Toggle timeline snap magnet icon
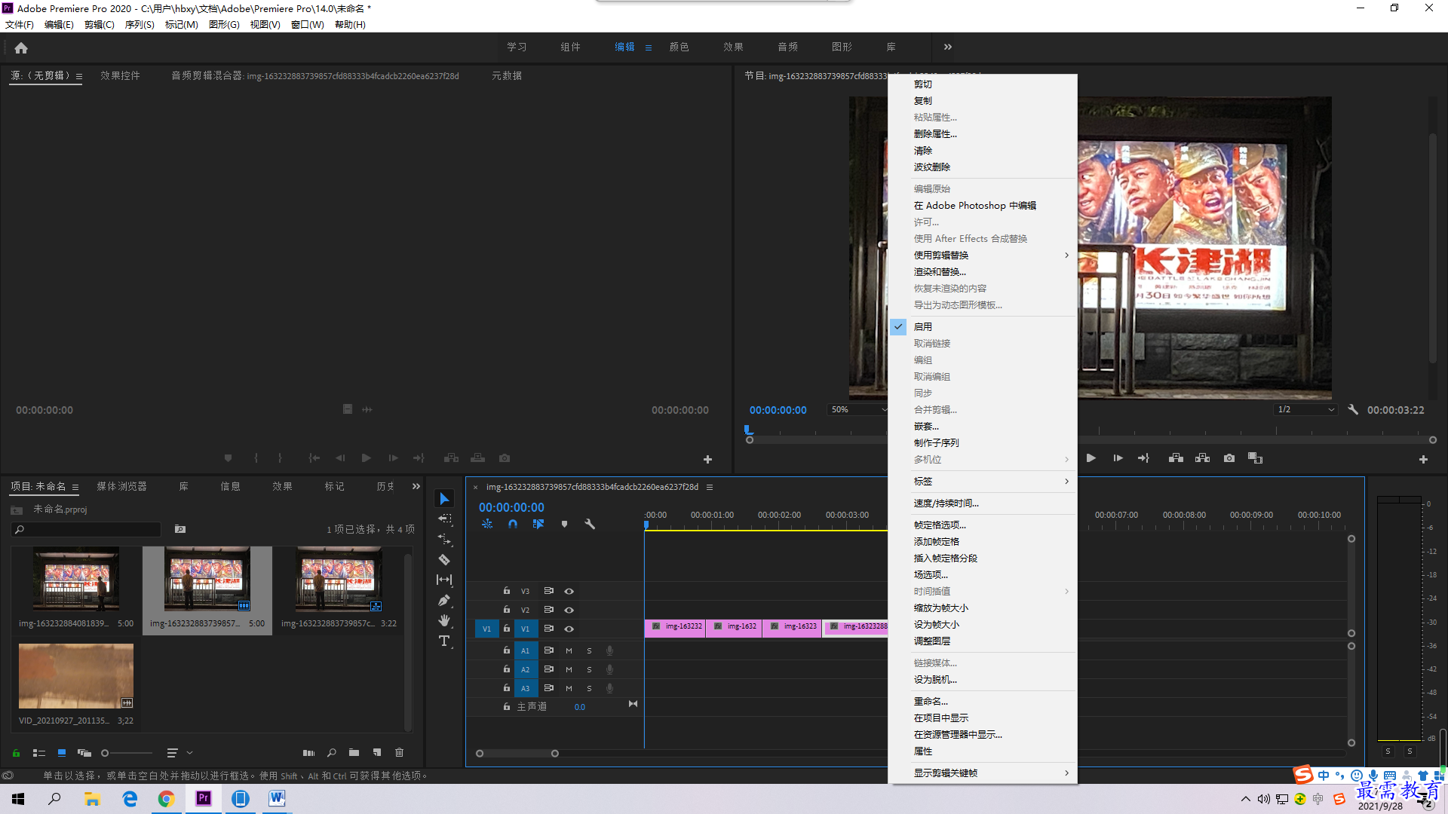 coord(513,524)
